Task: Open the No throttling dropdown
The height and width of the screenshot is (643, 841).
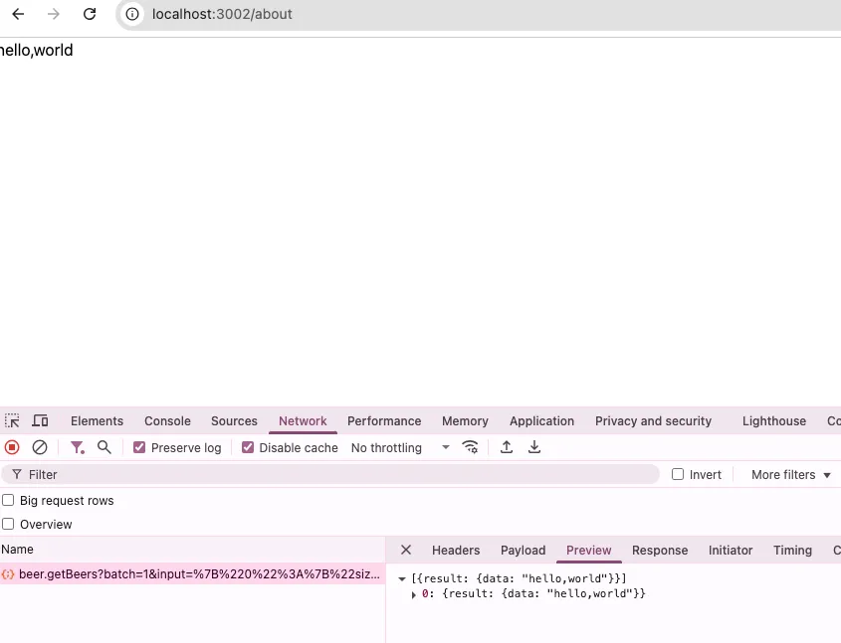Action: (x=400, y=447)
